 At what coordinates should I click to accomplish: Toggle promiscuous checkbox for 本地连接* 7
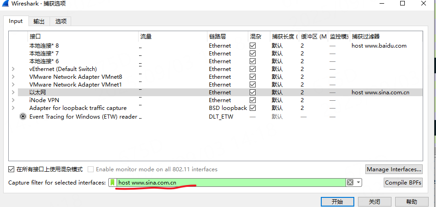tap(253, 53)
